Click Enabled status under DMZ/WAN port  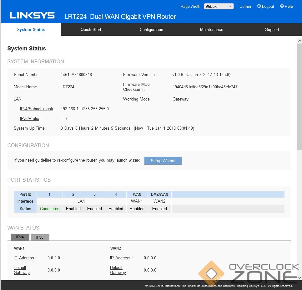point(159,209)
